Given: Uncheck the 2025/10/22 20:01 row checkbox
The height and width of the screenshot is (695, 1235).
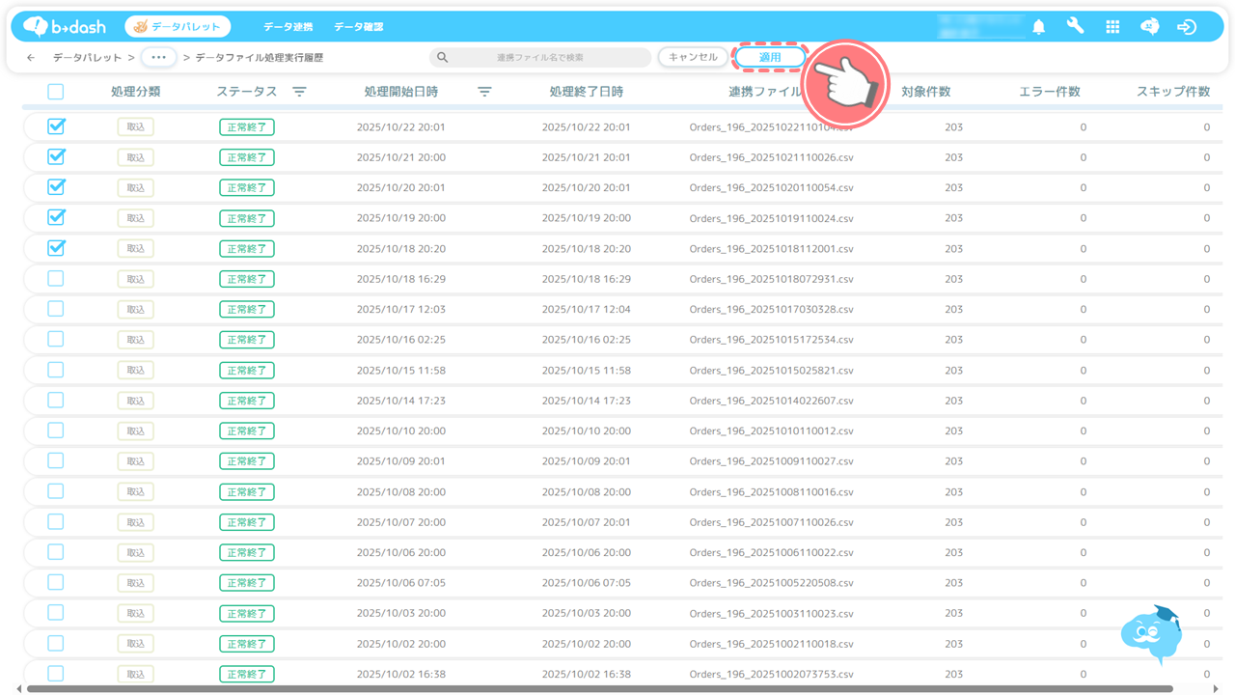Looking at the screenshot, I should (56, 126).
